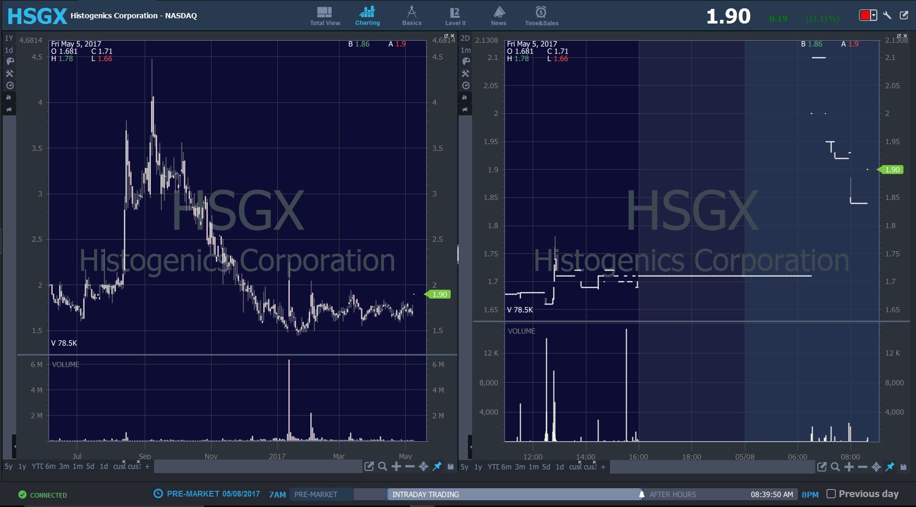The width and height of the screenshot is (916, 507).
Task: Set left chart range to 1y
Action: [22, 466]
